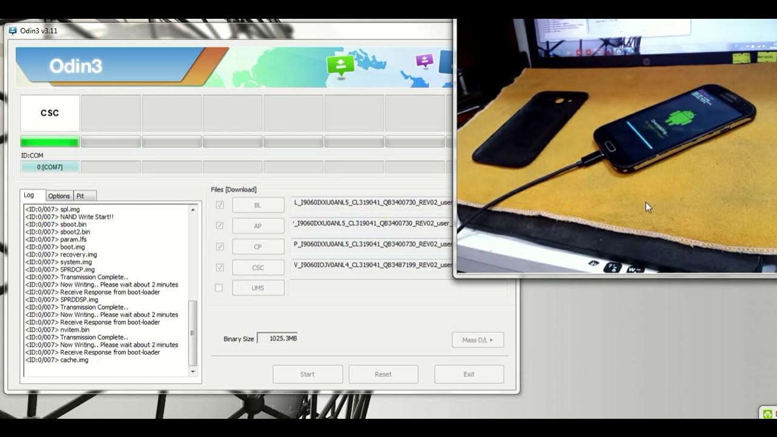The width and height of the screenshot is (777, 437).
Task: Click the BL file path field
Action: (x=372, y=202)
